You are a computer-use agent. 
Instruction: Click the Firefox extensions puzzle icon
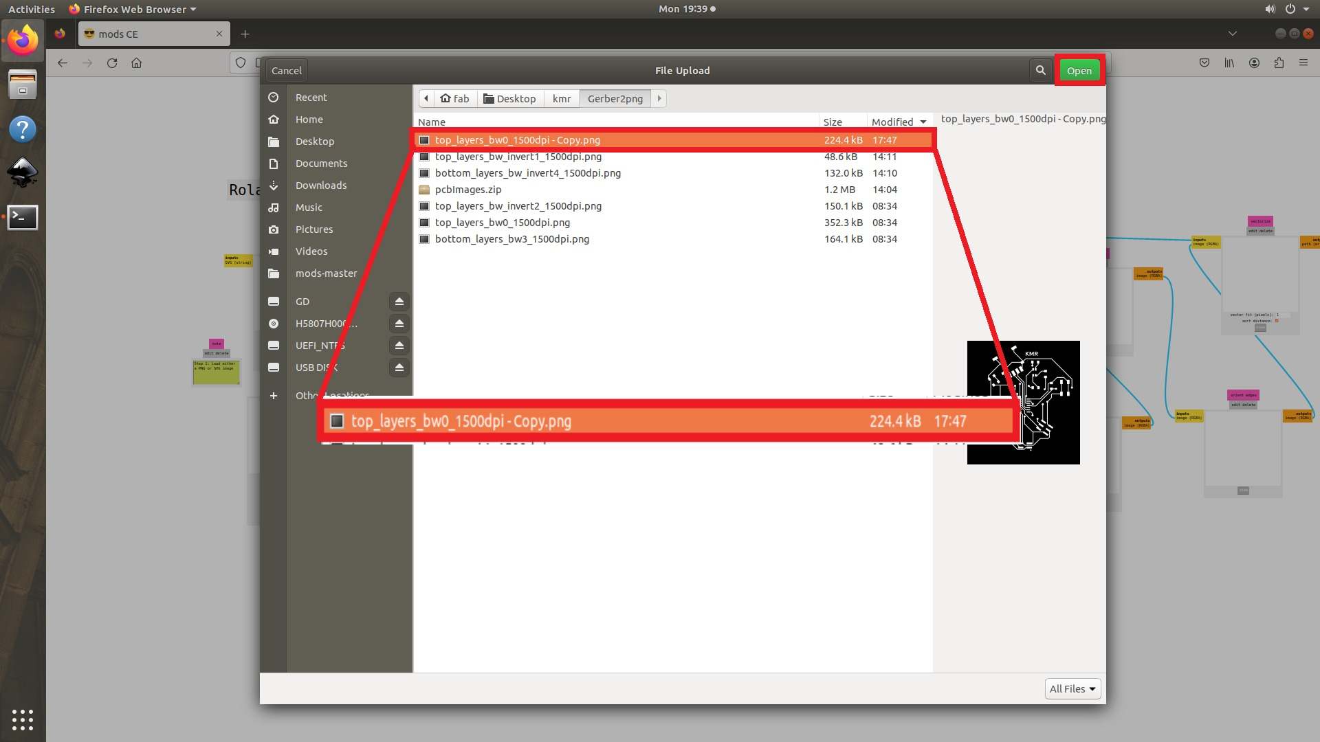coord(1279,63)
